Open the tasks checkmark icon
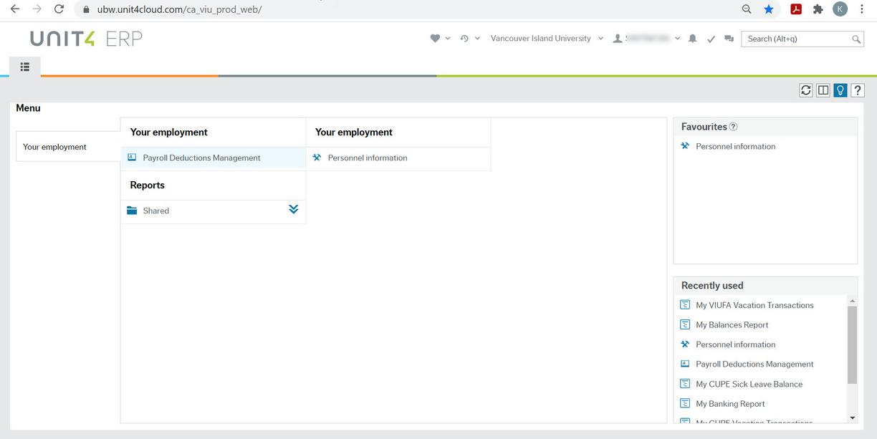Screen dimensions: 877x439 [x=711, y=38]
